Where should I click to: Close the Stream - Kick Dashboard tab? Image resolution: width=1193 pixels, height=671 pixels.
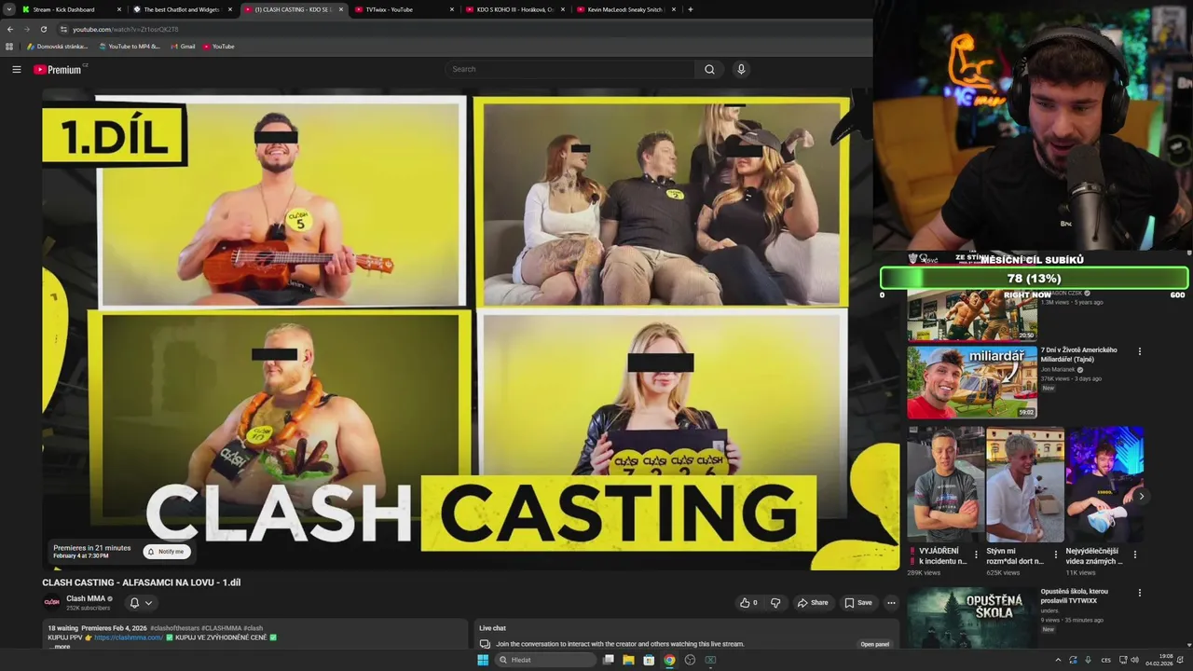pyautogui.click(x=119, y=9)
